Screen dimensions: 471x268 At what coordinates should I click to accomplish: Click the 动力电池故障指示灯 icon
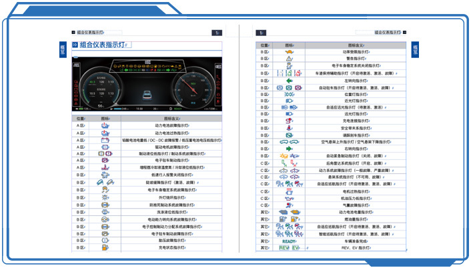105,125
